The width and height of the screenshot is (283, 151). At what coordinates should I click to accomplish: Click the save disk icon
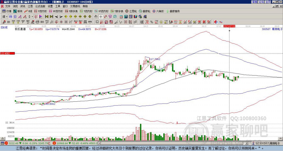(x=135, y=17)
